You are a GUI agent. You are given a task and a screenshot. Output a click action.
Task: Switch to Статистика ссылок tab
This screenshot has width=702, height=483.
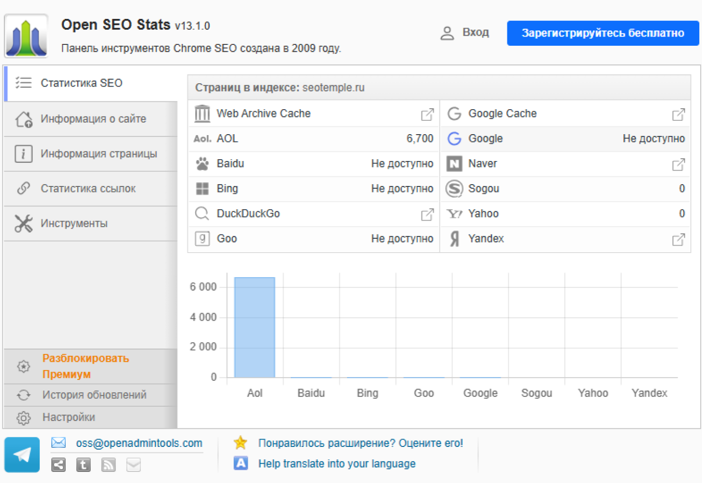(x=91, y=188)
